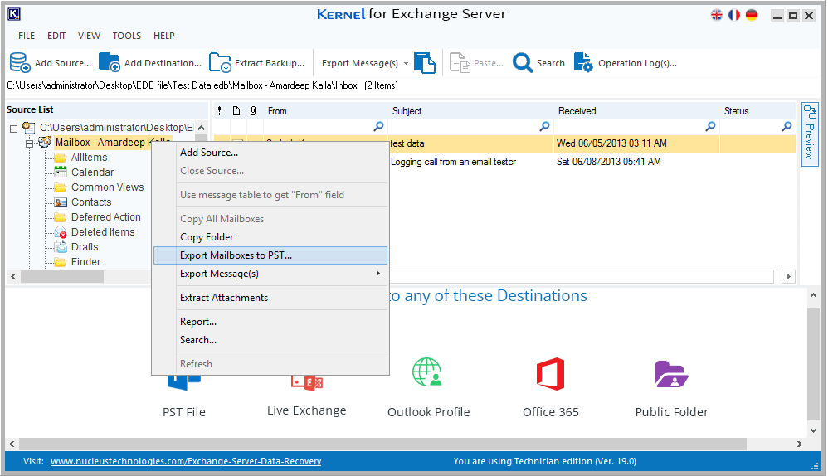Open the Preview side panel
The height and width of the screenshot is (476, 828).
810,134
